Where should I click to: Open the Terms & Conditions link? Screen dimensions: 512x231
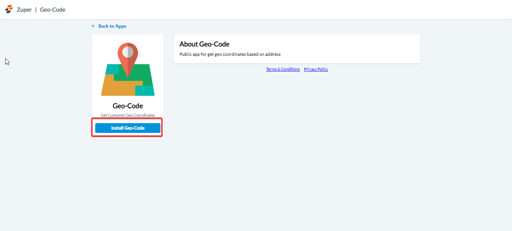click(x=283, y=69)
